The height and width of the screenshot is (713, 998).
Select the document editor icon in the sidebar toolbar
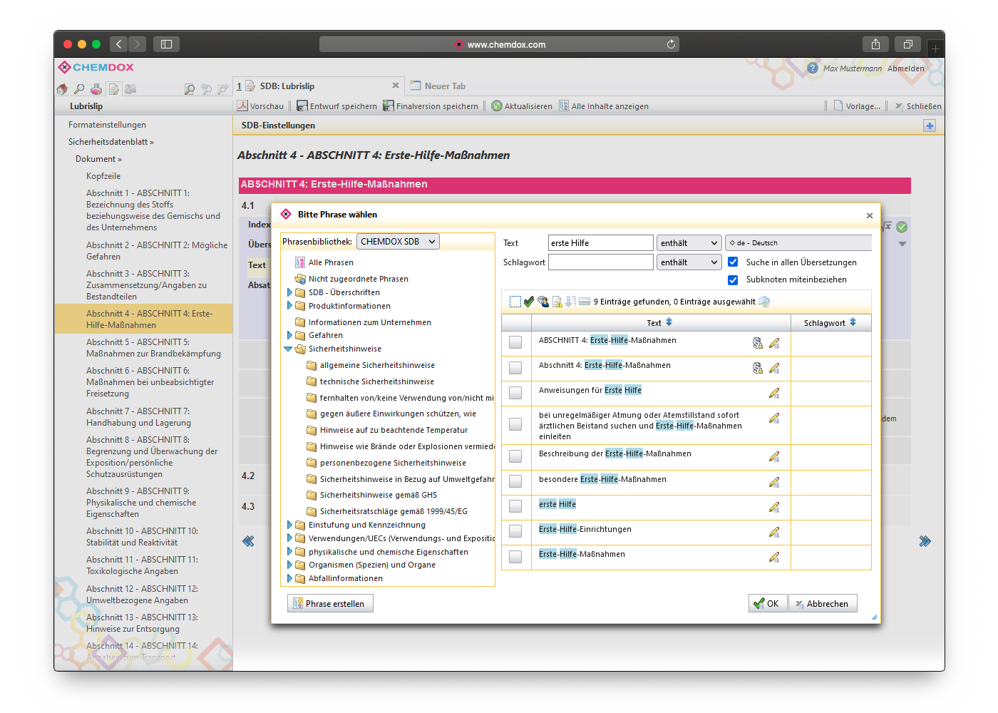113,89
